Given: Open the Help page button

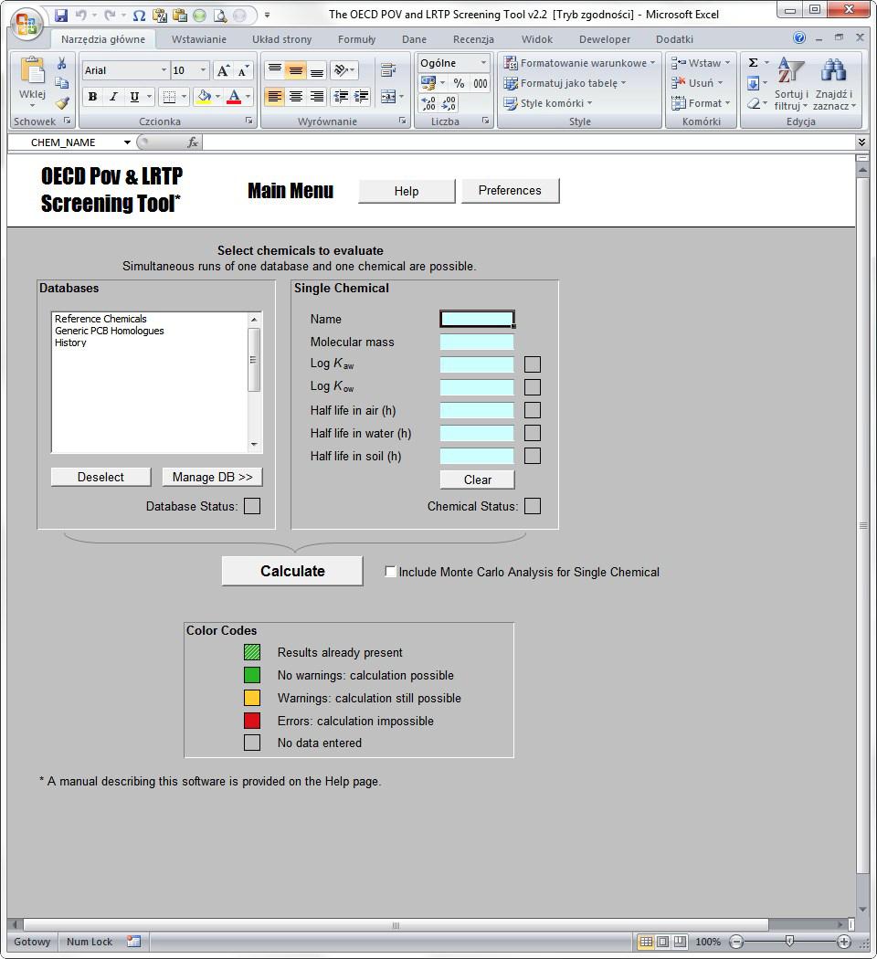Looking at the screenshot, I should [407, 192].
